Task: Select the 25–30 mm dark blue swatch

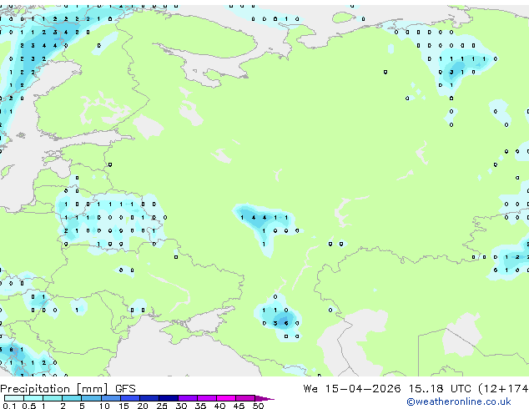Action: pyautogui.click(x=169, y=398)
